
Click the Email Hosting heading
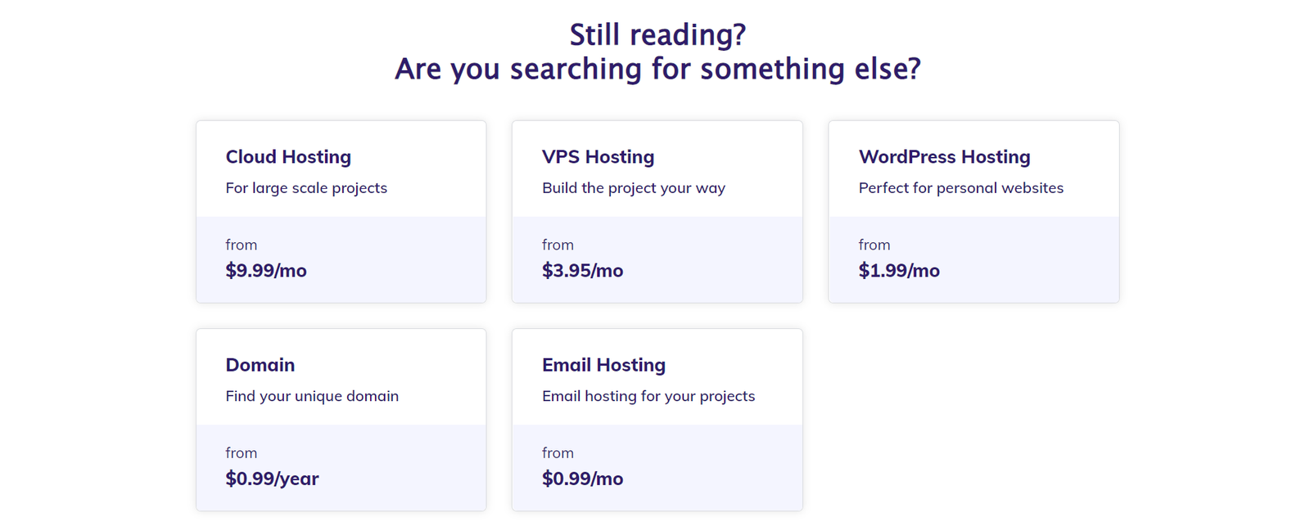(603, 365)
